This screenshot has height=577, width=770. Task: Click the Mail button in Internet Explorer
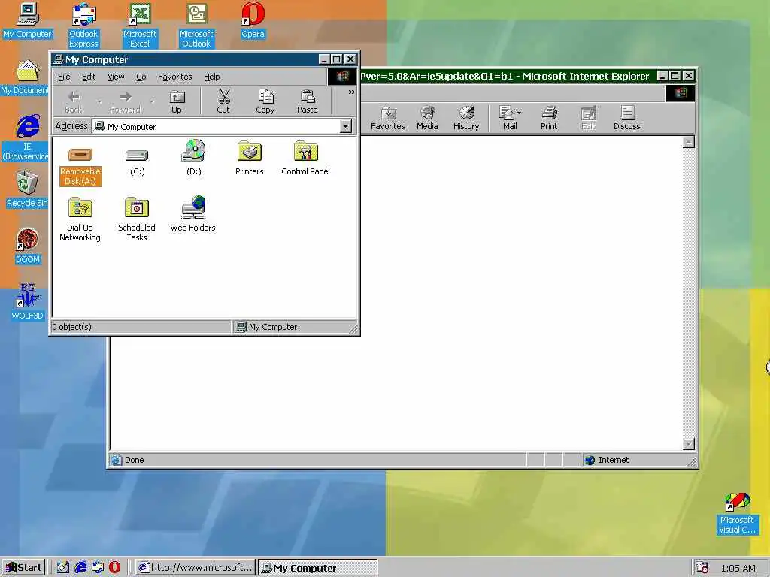(508, 118)
